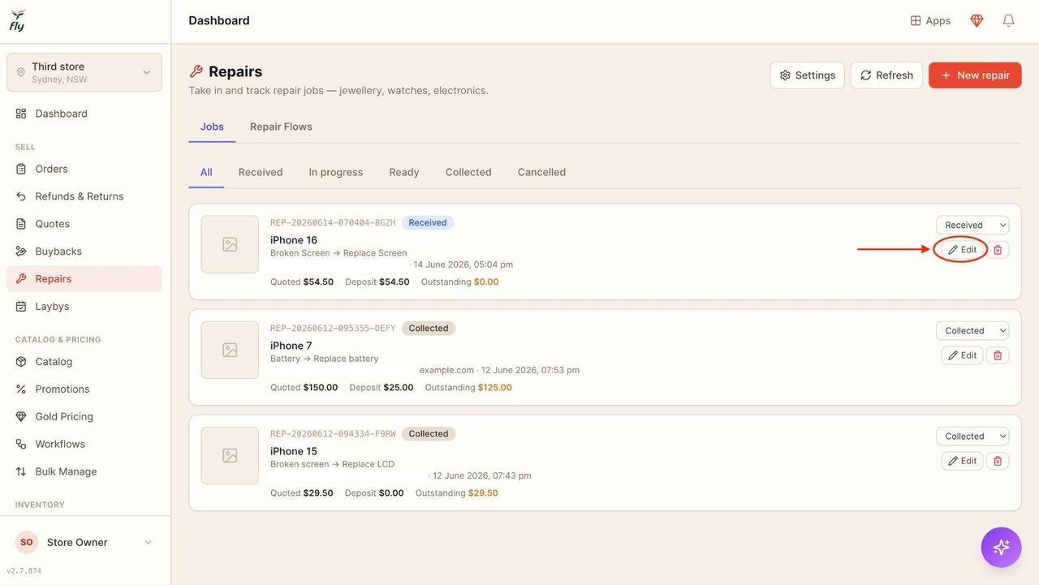Open the AI sparkle assistant button
The height and width of the screenshot is (585, 1039).
pos(1001,547)
